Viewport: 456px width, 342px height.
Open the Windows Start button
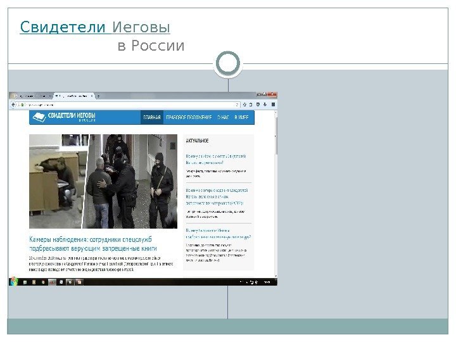coord(14,281)
